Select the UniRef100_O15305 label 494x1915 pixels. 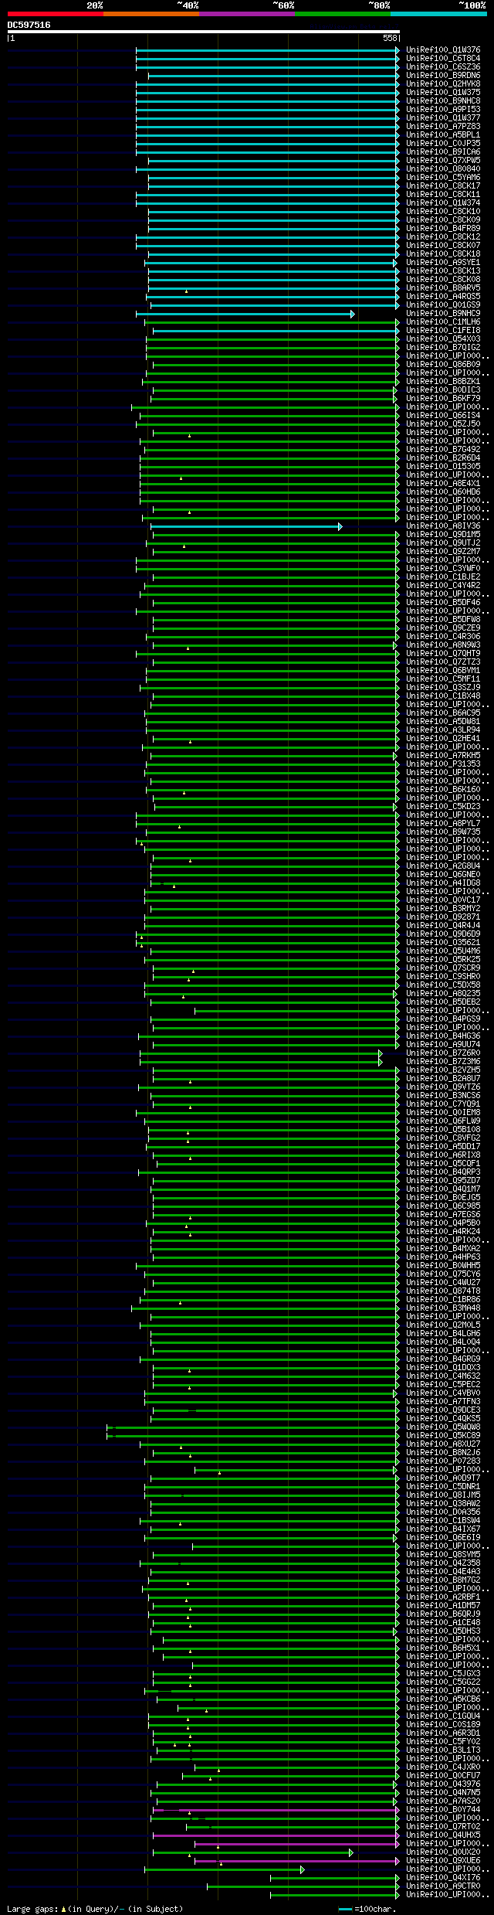click(443, 466)
